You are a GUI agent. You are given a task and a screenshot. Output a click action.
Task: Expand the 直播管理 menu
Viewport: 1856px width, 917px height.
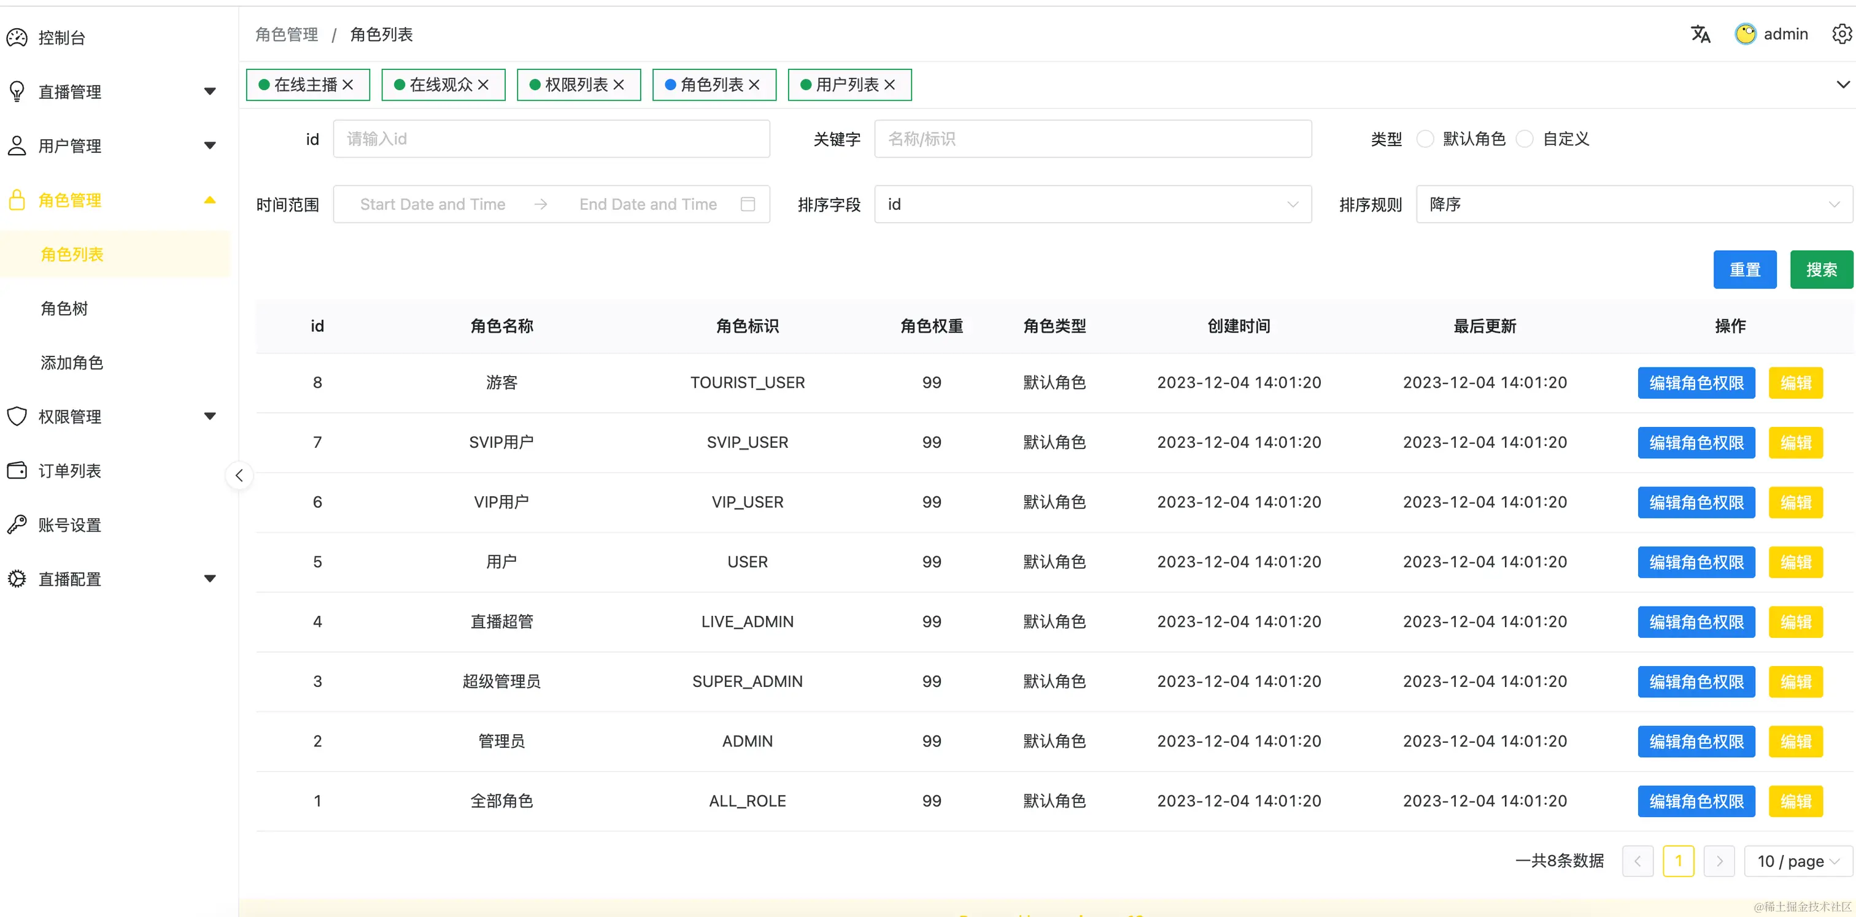(x=210, y=91)
